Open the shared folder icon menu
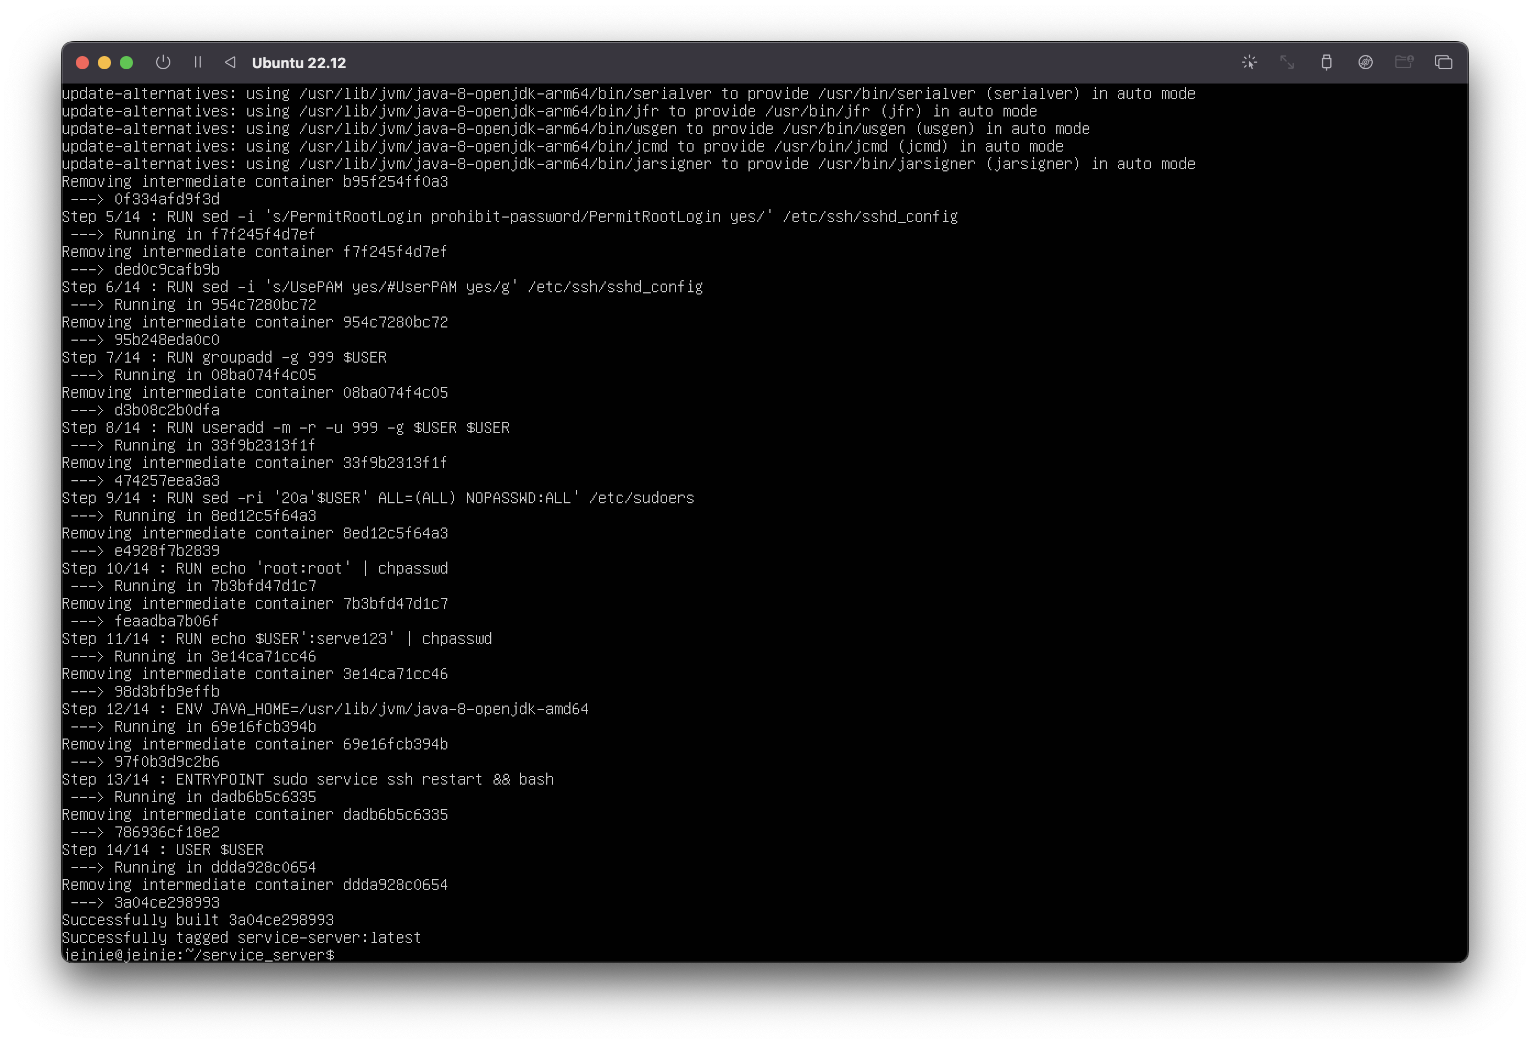Screen dimensions: 1530x1044 click(1404, 63)
